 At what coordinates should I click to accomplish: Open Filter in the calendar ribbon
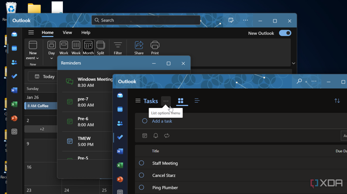(118, 48)
